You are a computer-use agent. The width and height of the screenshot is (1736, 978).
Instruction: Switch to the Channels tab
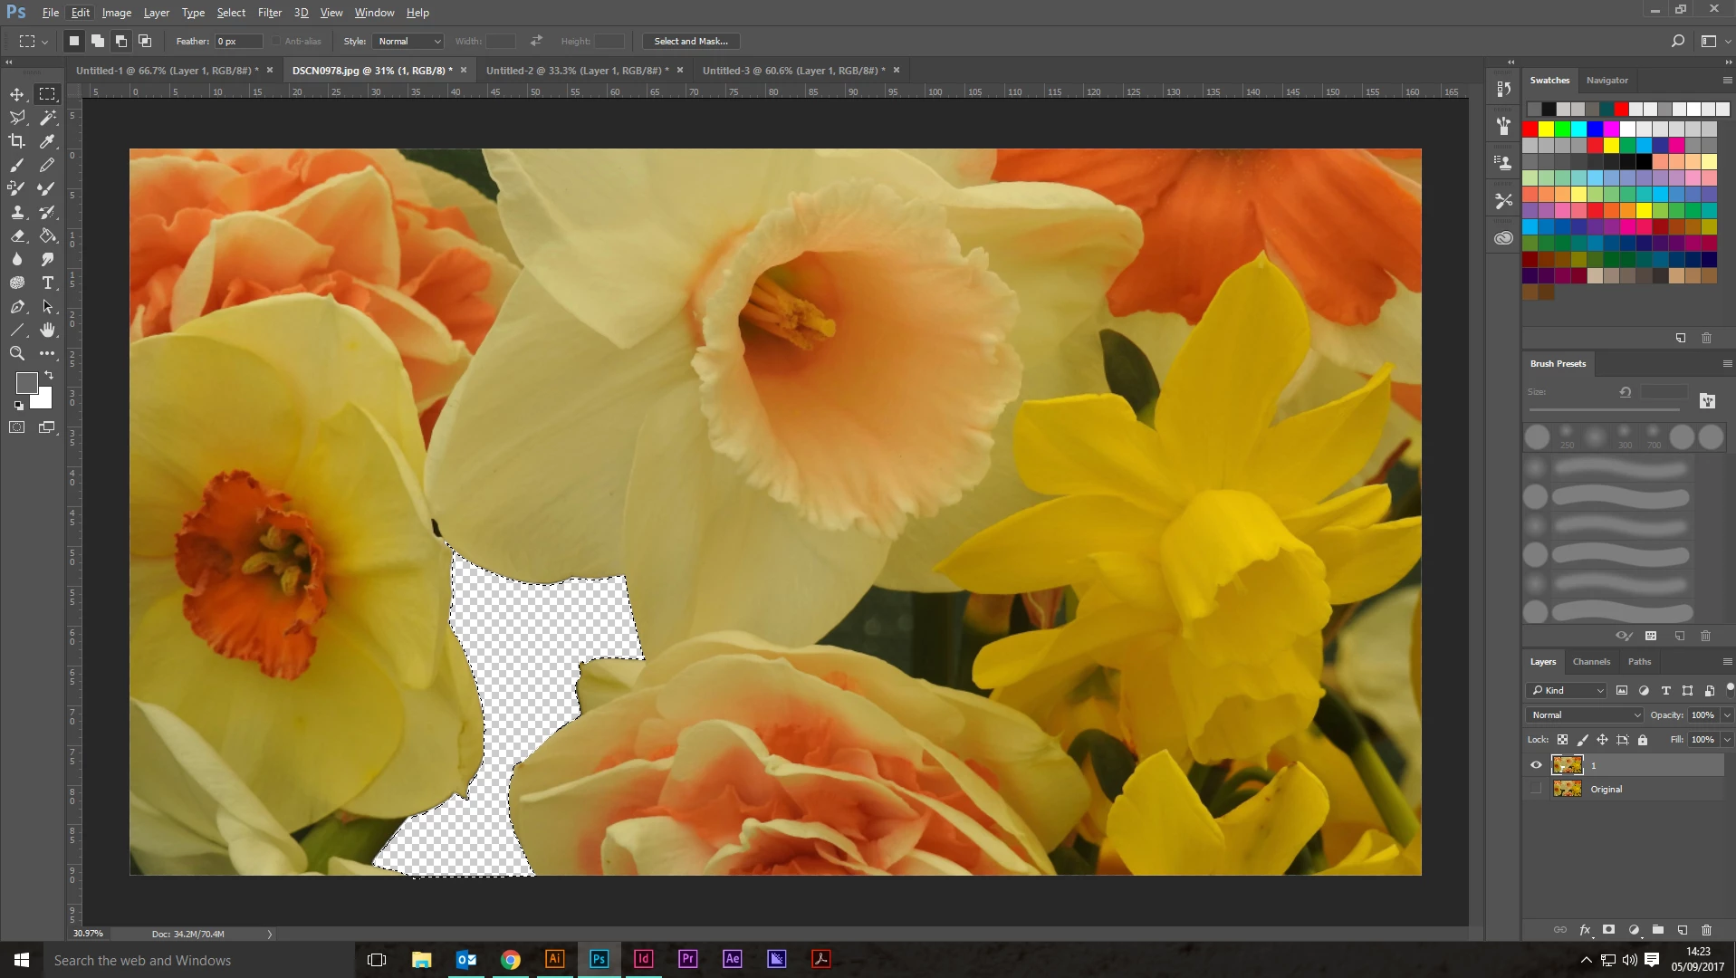[1591, 662]
